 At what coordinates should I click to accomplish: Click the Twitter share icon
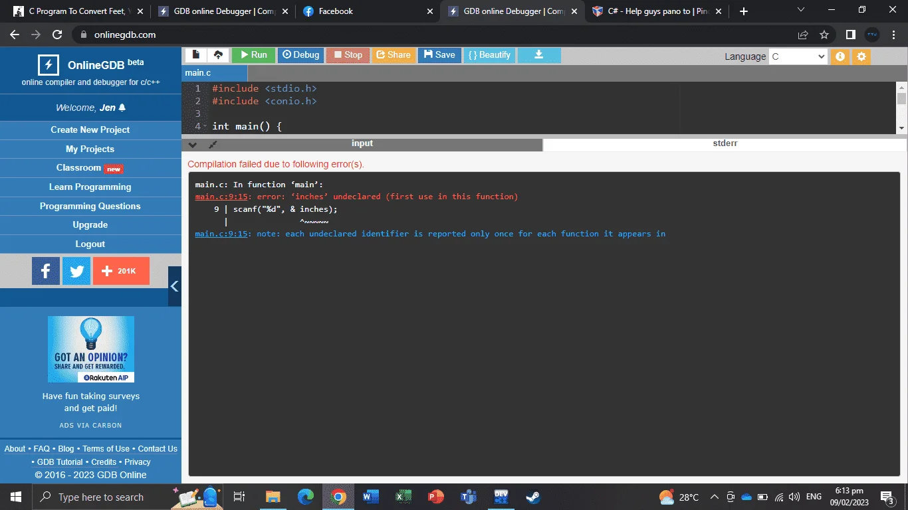(x=76, y=271)
